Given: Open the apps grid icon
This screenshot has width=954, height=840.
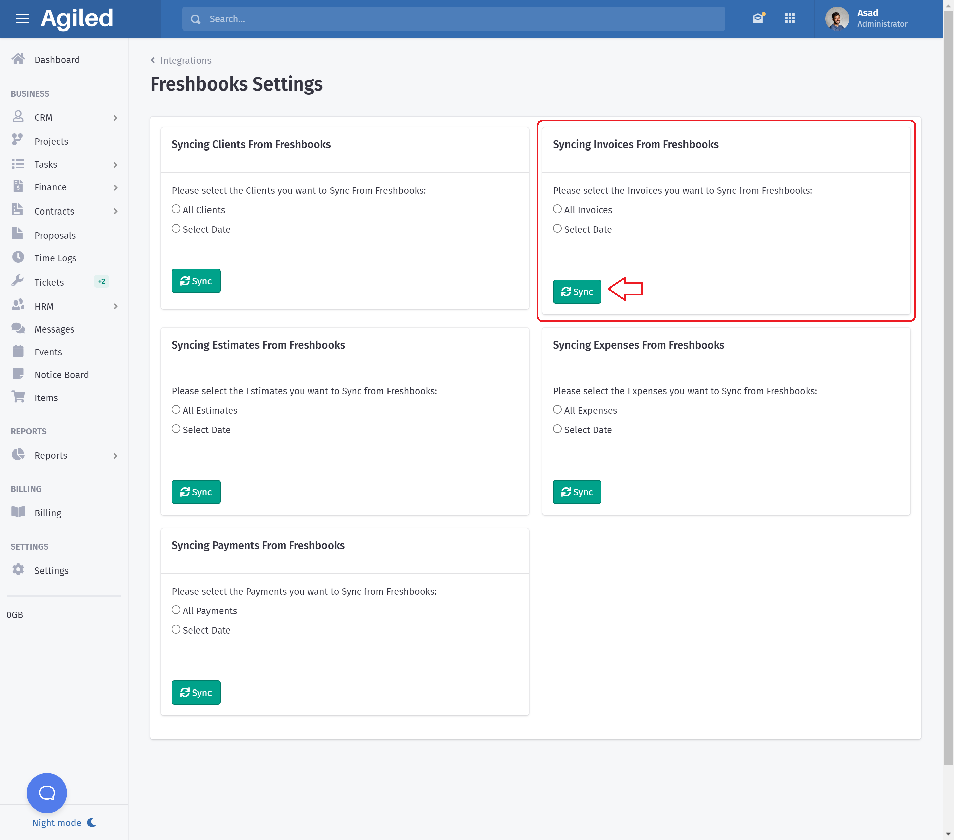Looking at the screenshot, I should coord(790,19).
